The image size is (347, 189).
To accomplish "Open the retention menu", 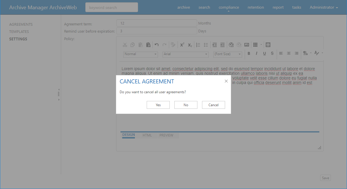I will pos(256,8).
